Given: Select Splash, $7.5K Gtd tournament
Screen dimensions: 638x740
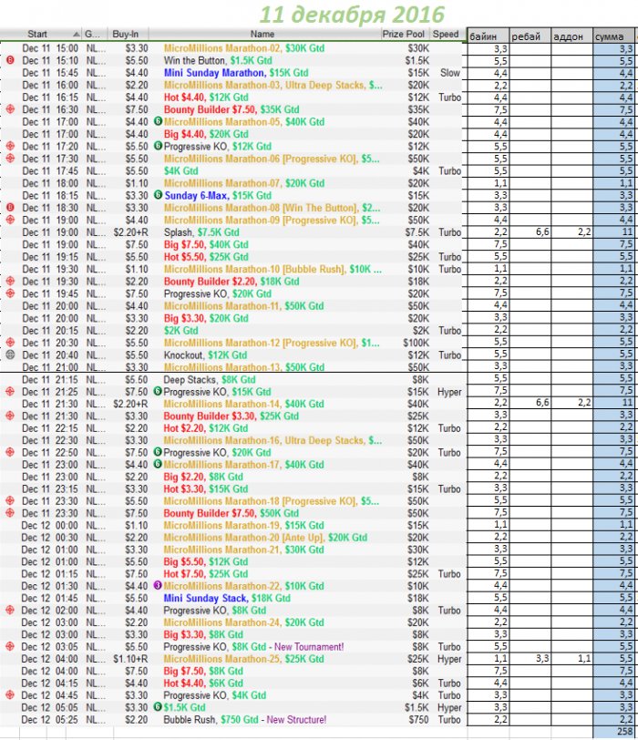Looking at the screenshot, I should click(201, 232).
